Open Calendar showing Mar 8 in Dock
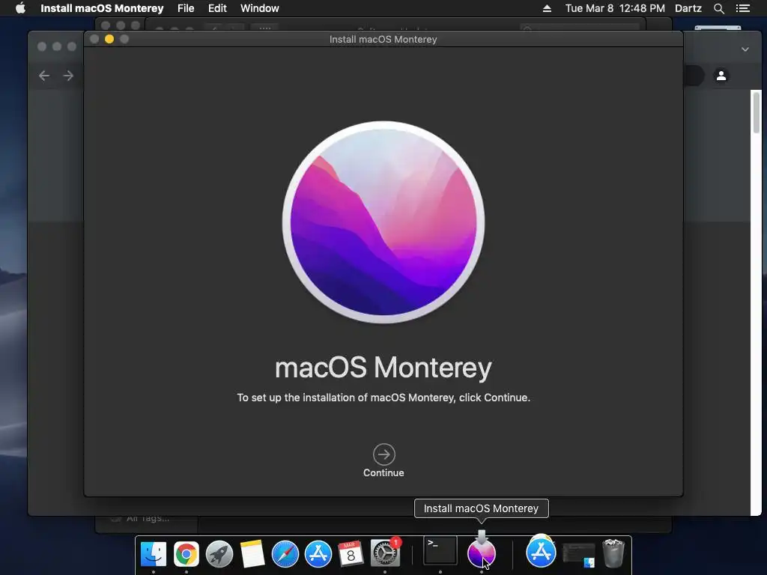The height and width of the screenshot is (575, 767). (x=351, y=553)
